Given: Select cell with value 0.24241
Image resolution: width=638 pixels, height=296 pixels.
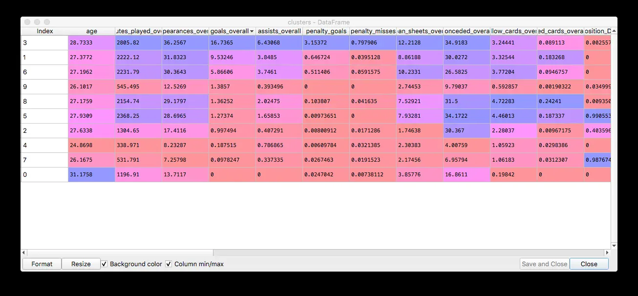Looking at the screenshot, I should click(x=560, y=101).
